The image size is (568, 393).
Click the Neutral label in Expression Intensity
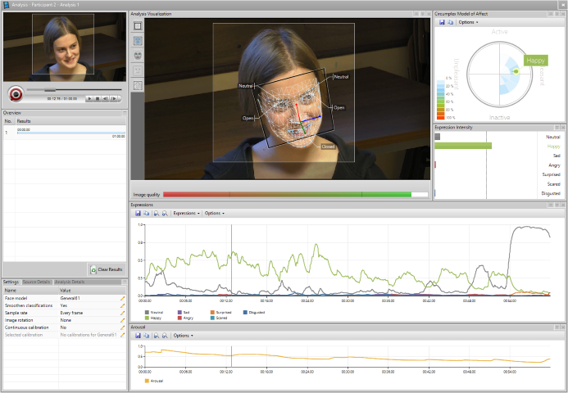pyautogui.click(x=552, y=138)
